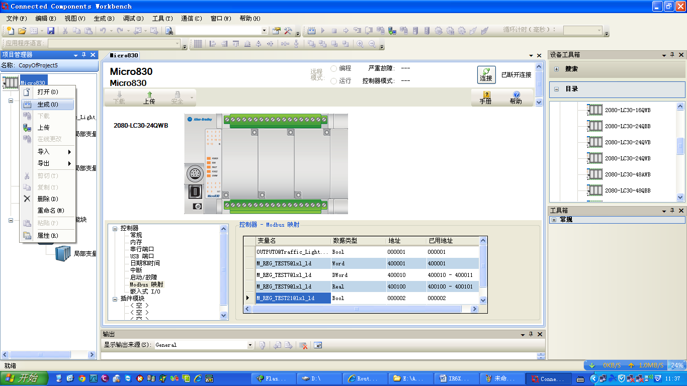Collapse the 控制器 tree node
The image size is (687, 386).
(115, 228)
